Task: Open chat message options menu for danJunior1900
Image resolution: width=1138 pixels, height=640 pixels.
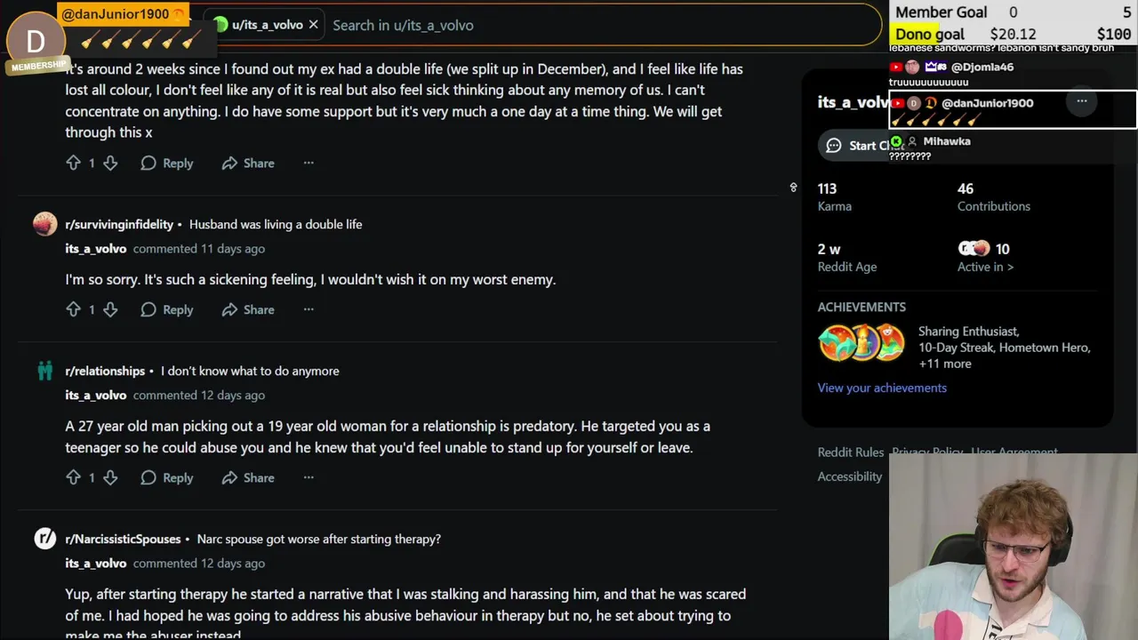Action: (1081, 101)
